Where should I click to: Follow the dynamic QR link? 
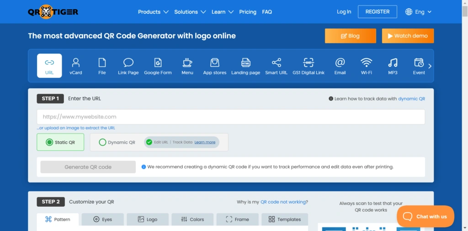(411, 98)
